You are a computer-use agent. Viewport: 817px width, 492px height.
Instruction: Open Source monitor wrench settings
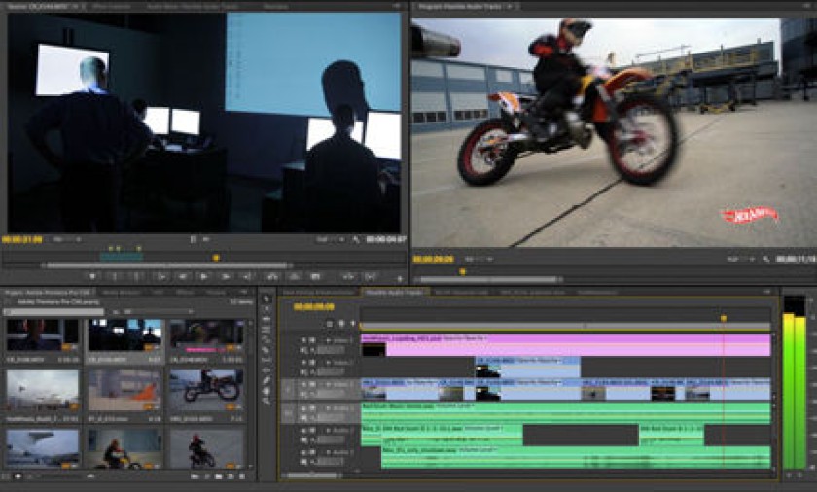click(x=356, y=239)
